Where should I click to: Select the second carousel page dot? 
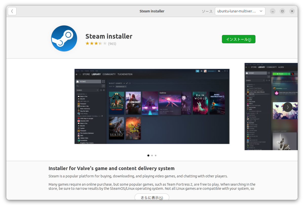pos(152,156)
